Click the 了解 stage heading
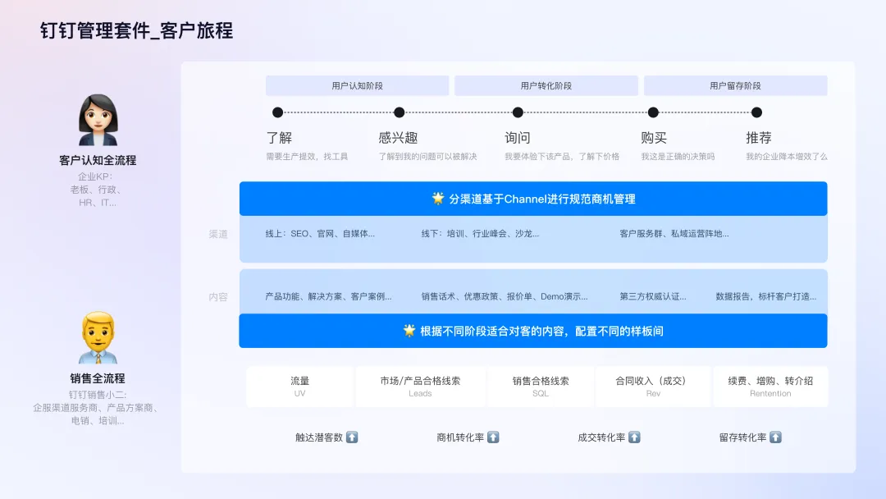 [x=279, y=138]
